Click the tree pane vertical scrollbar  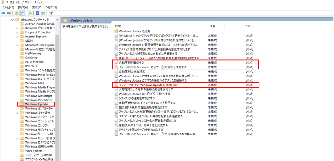coord(57,98)
